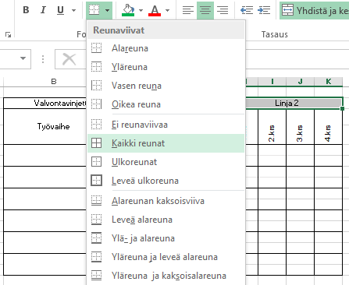Select column J header
The image size is (349, 285).
click(300, 82)
